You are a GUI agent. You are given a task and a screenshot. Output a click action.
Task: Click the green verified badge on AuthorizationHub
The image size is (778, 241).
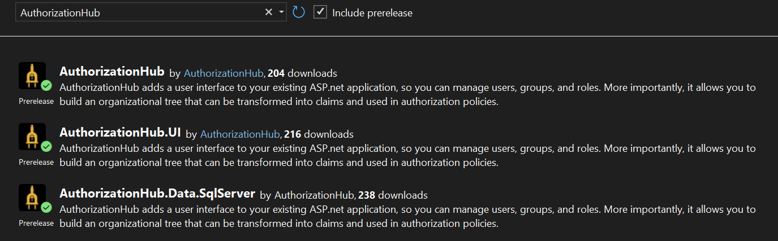click(46, 86)
